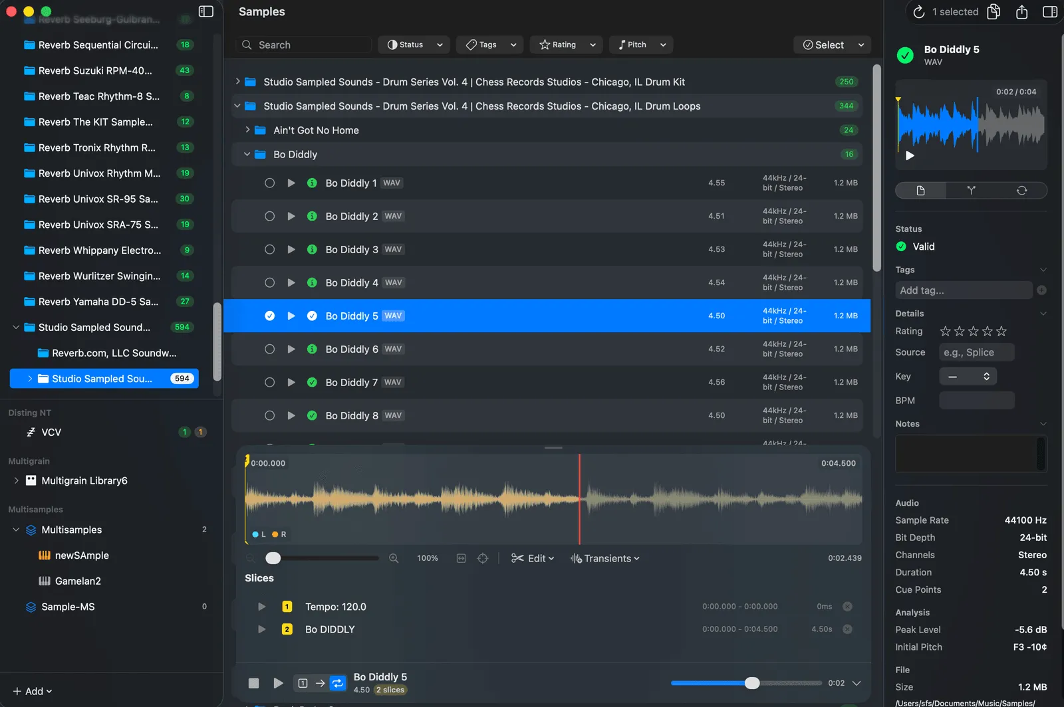The width and height of the screenshot is (1064, 707).
Task: Open the Key selector stepper
Action: (968, 376)
